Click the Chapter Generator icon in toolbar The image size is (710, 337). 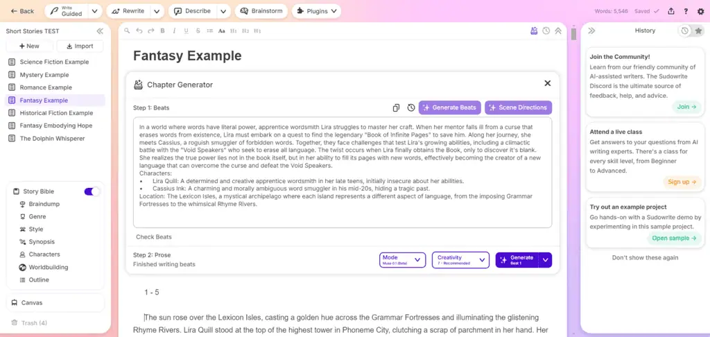(533, 31)
